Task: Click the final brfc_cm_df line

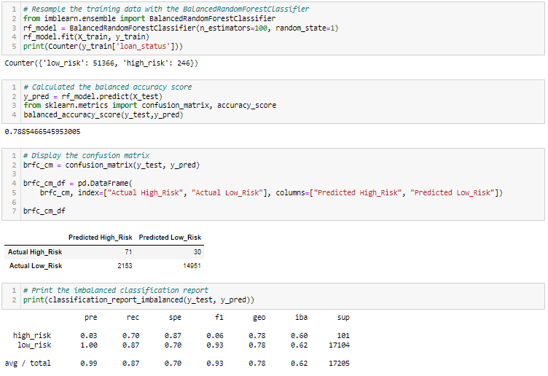Action: click(44, 211)
